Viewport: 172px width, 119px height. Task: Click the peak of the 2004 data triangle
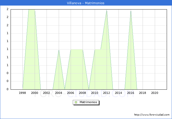point(59,51)
